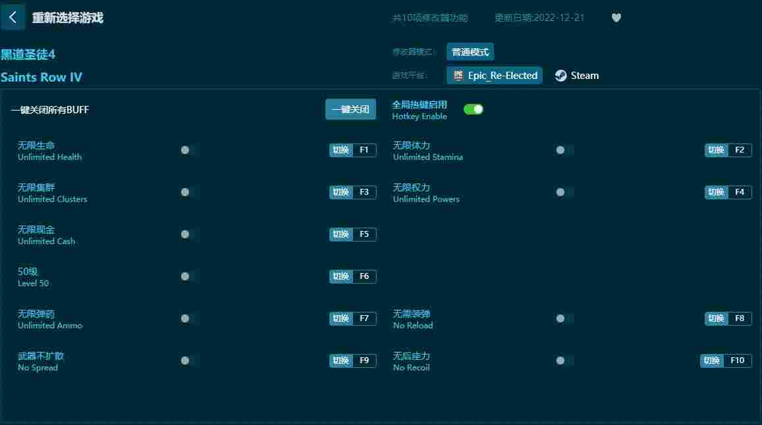Click the 黑道圣徒4 game name
This screenshot has height=425, width=762.
click(28, 55)
